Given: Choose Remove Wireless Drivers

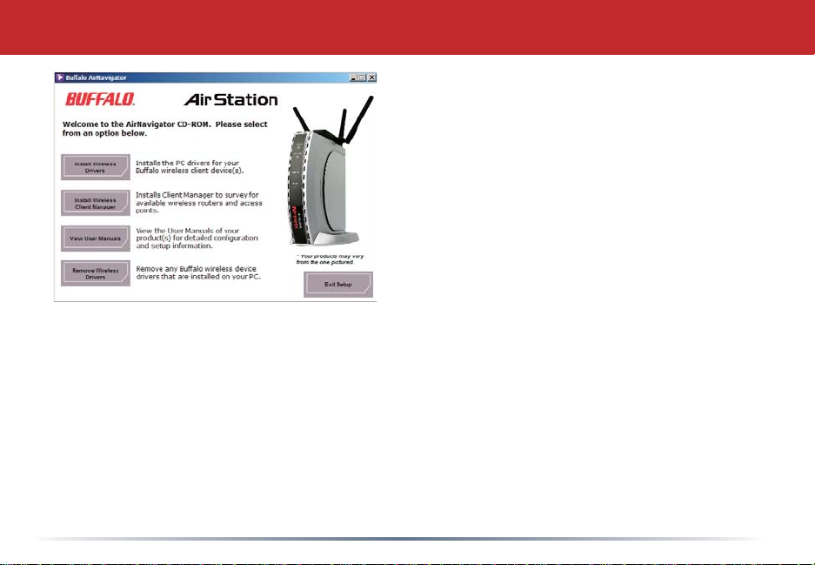Looking at the screenshot, I should click(x=95, y=273).
